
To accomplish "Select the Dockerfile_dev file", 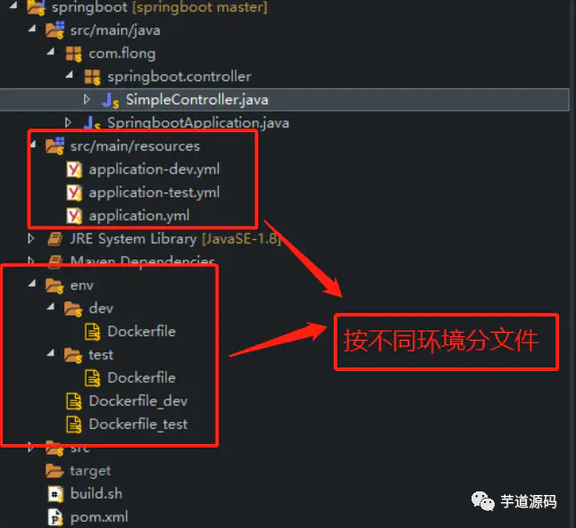I will [138, 401].
